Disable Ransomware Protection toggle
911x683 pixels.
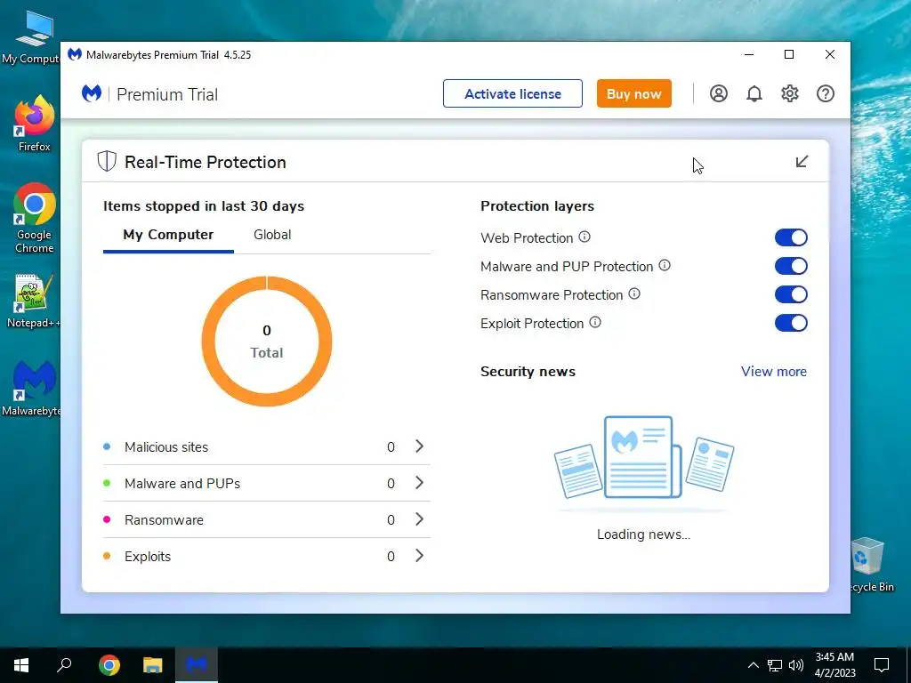coord(791,294)
